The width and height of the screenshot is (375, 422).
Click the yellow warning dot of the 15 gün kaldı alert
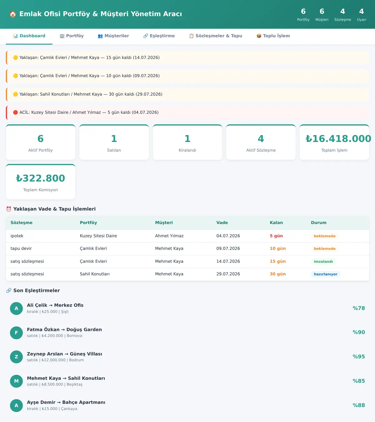tap(15, 58)
